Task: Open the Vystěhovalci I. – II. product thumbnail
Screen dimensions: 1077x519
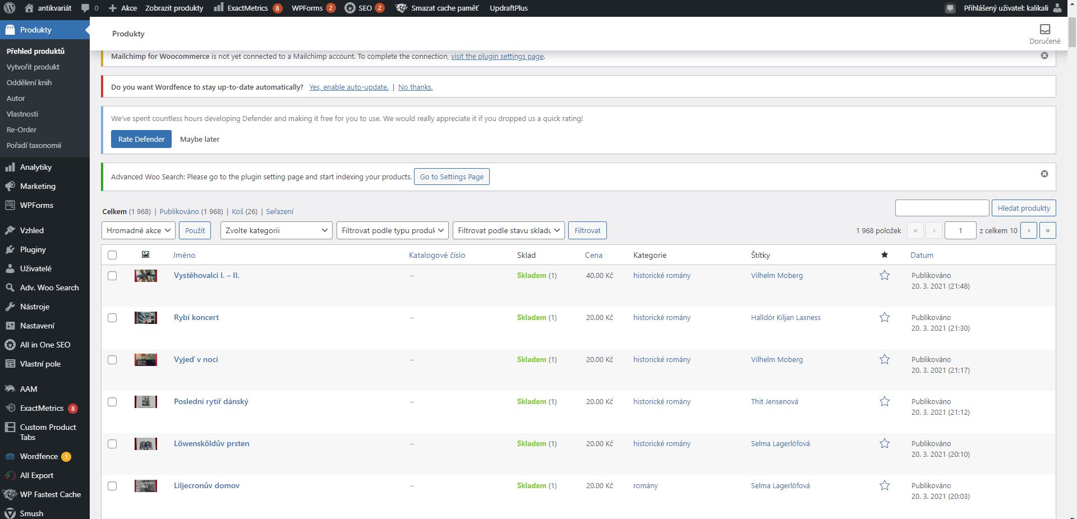Action: [146, 276]
